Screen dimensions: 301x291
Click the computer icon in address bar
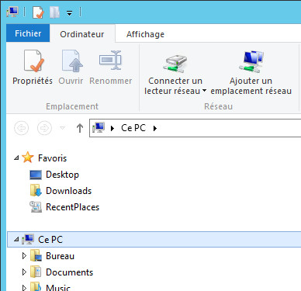[99, 127]
